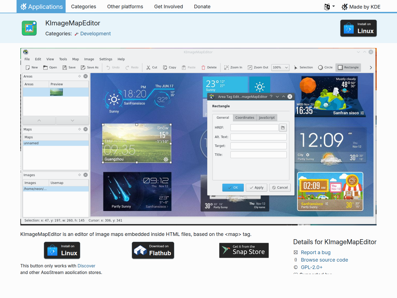397x298 pixels.
Task: Float the Maps panel using diamond icon
Action: tap(79, 129)
